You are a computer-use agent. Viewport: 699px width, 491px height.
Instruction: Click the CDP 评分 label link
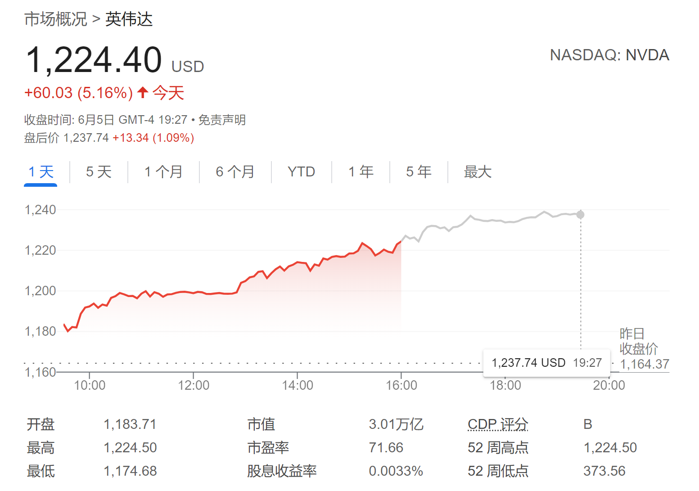point(498,424)
